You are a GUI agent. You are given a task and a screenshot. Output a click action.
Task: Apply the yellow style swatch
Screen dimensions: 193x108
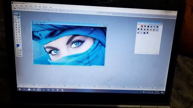(151, 30)
